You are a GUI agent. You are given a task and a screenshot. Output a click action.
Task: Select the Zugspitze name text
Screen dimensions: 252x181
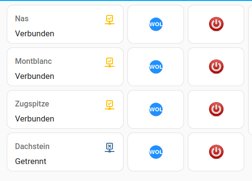32,104
